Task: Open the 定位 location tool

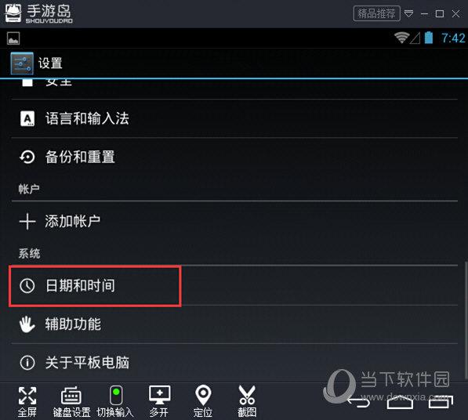Action: point(203,401)
